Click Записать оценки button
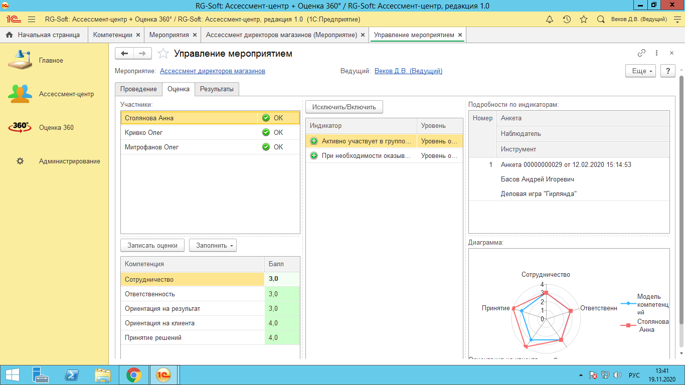Screen dimensions: 685x385 [152, 246]
